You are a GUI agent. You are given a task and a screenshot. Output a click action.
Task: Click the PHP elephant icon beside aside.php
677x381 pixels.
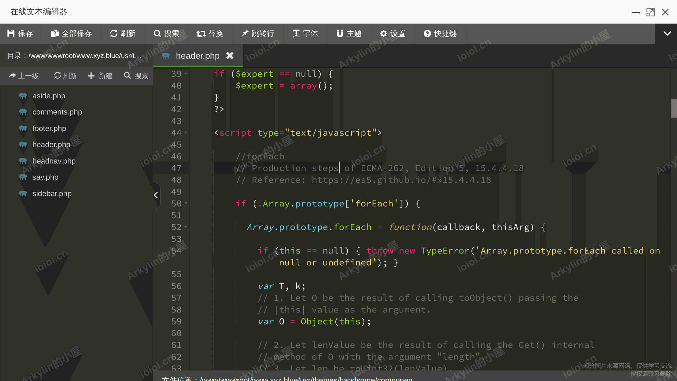(23, 96)
